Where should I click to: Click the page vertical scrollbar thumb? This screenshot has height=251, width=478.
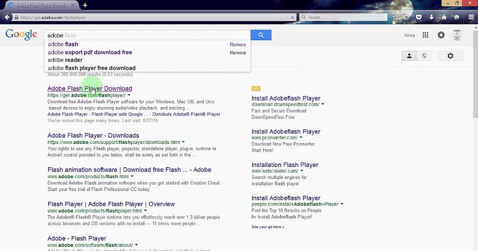tap(475, 73)
